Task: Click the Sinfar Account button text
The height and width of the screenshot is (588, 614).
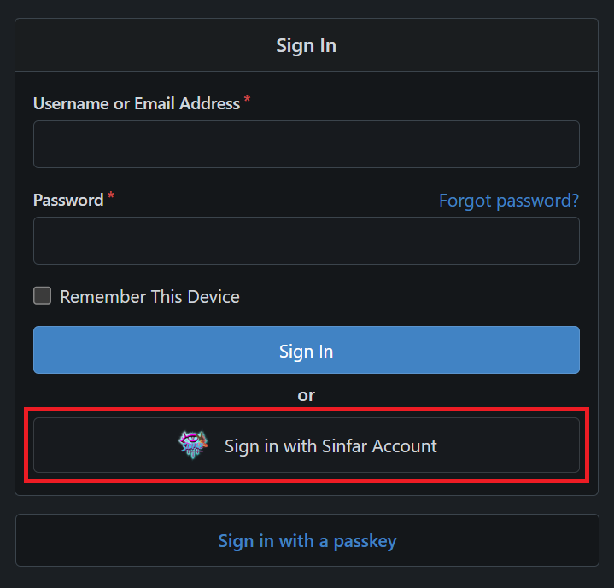Action: [330, 446]
